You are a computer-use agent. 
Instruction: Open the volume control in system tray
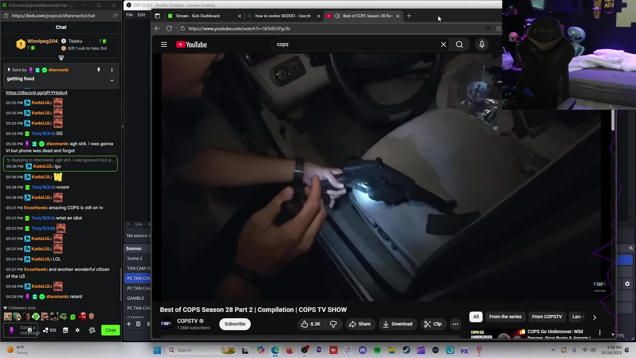click(x=593, y=350)
